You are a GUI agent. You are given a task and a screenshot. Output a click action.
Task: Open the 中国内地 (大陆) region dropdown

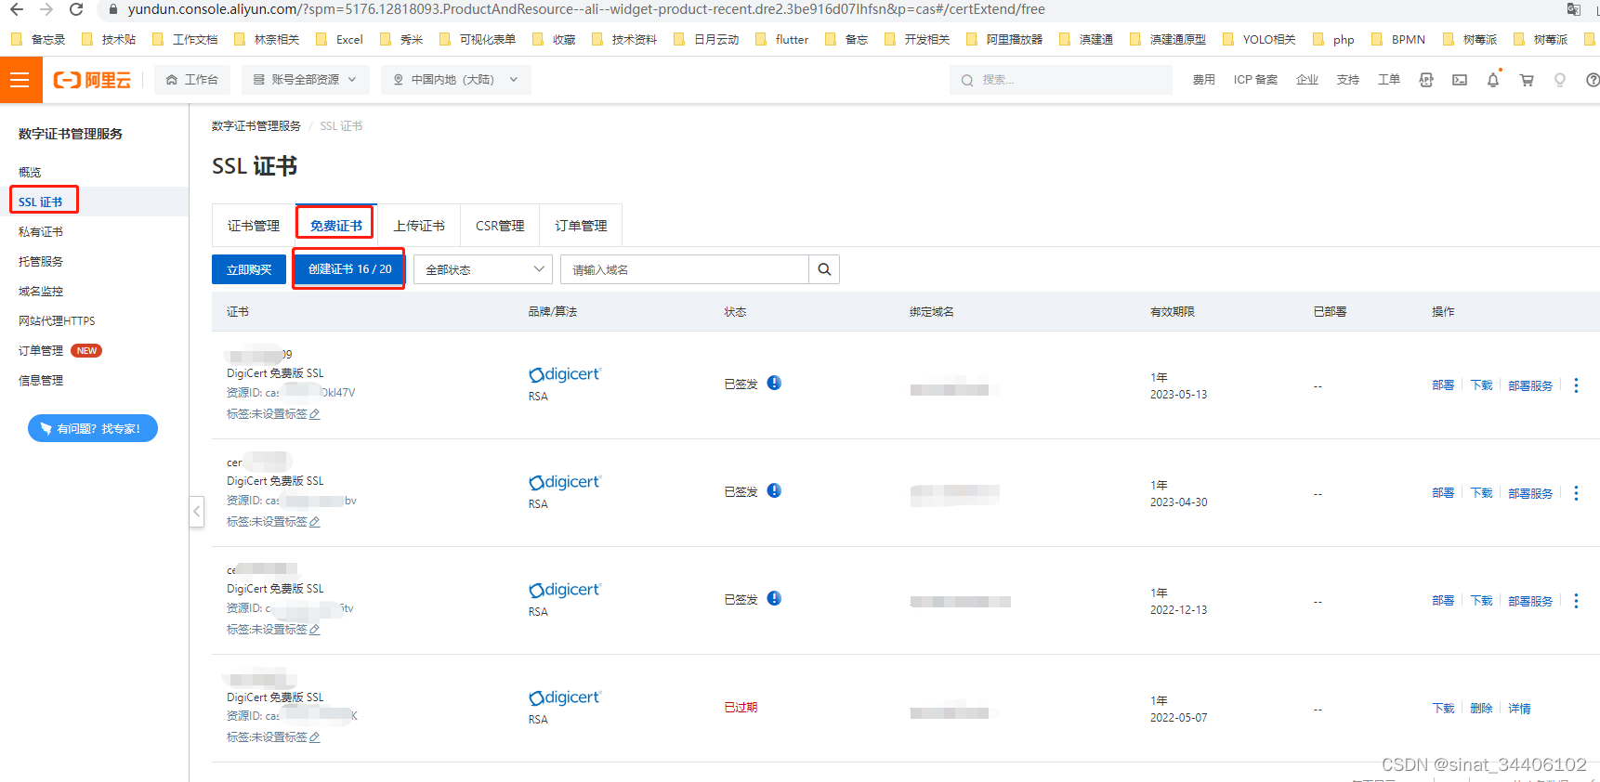pyautogui.click(x=456, y=80)
